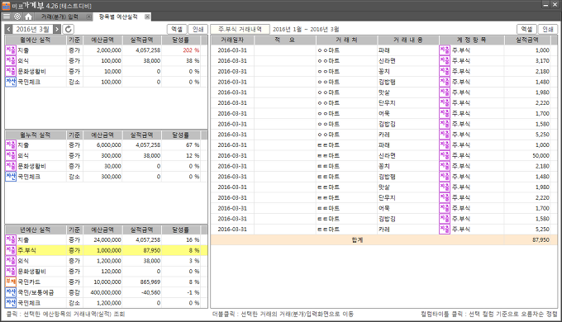This screenshot has width=562, height=322.
Task: Click the app logo in title bar
Action: coord(6,6)
